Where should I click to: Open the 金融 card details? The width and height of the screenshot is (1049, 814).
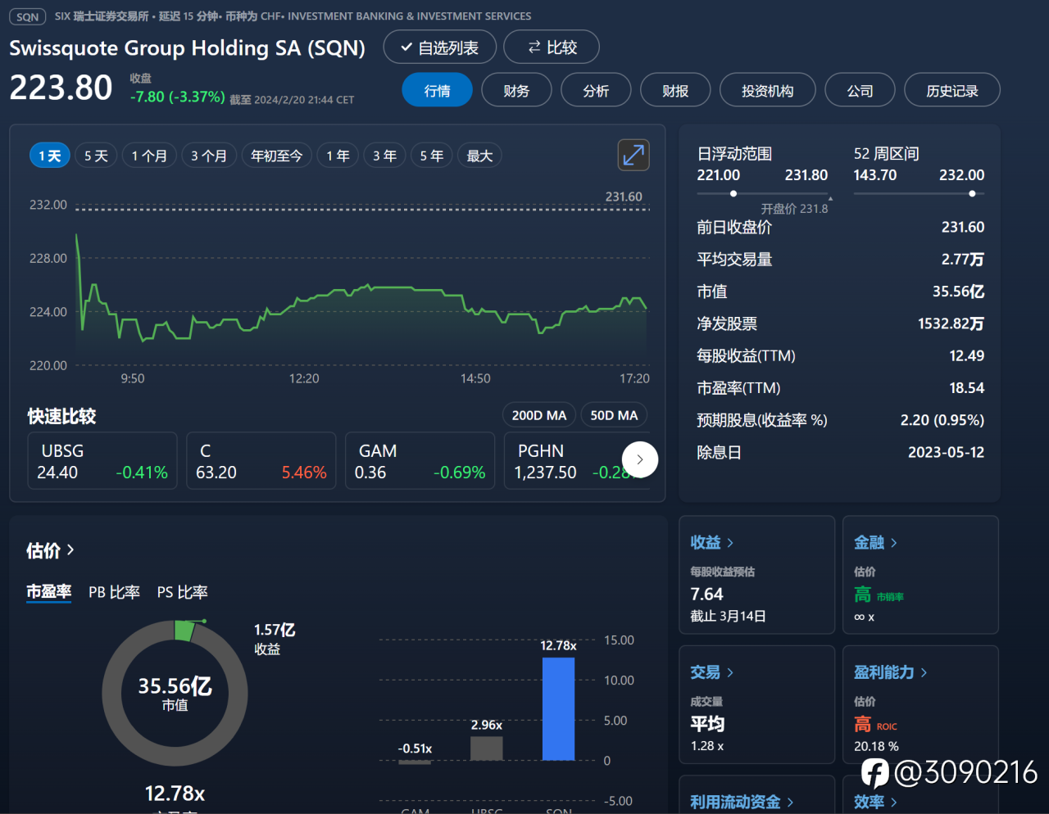click(875, 542)
